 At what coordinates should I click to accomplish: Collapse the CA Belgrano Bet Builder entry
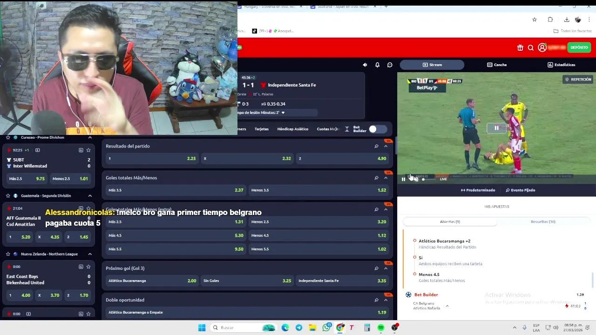tap(447, 306)
